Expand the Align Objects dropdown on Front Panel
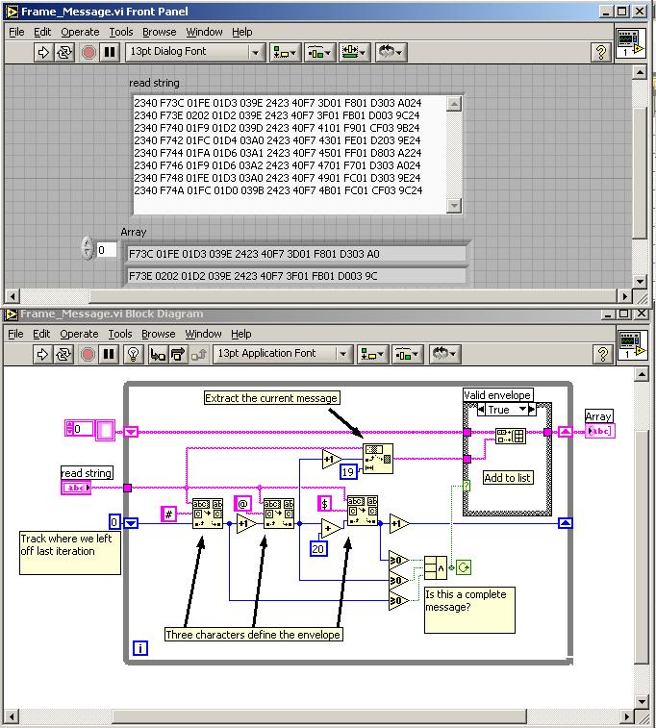Screen dimensions: 656x728 click(x=285, y=52)
